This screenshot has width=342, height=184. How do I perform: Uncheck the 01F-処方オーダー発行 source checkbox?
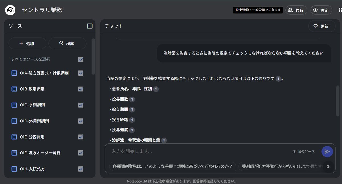81,153
